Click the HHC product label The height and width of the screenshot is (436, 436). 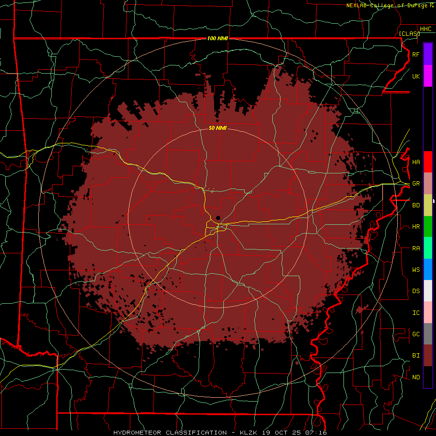tap(425, 29)
